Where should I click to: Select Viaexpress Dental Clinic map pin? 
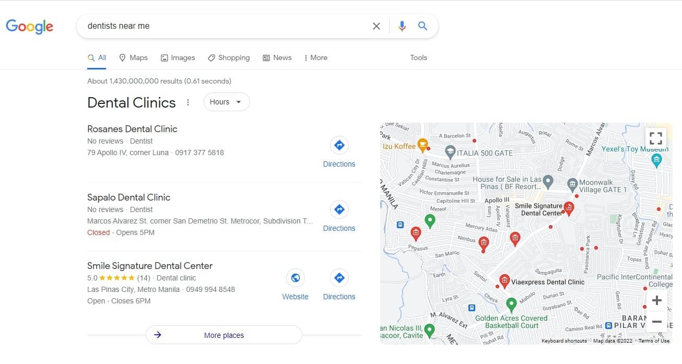(x=504, y=281)
